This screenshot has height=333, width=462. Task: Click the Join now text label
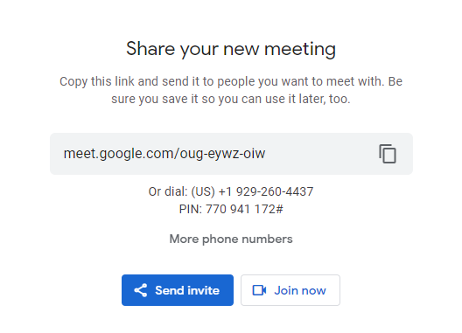[x=300, y=290]
